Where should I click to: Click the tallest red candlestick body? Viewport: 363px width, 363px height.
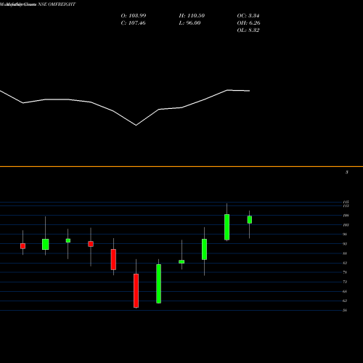pos(136,290)
